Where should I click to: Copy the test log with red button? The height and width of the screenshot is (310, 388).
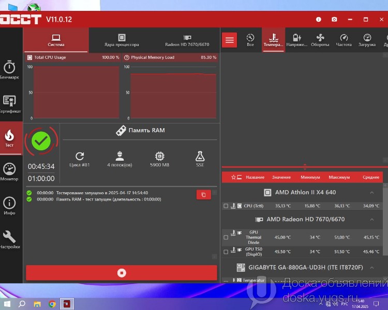pos(204,195)
